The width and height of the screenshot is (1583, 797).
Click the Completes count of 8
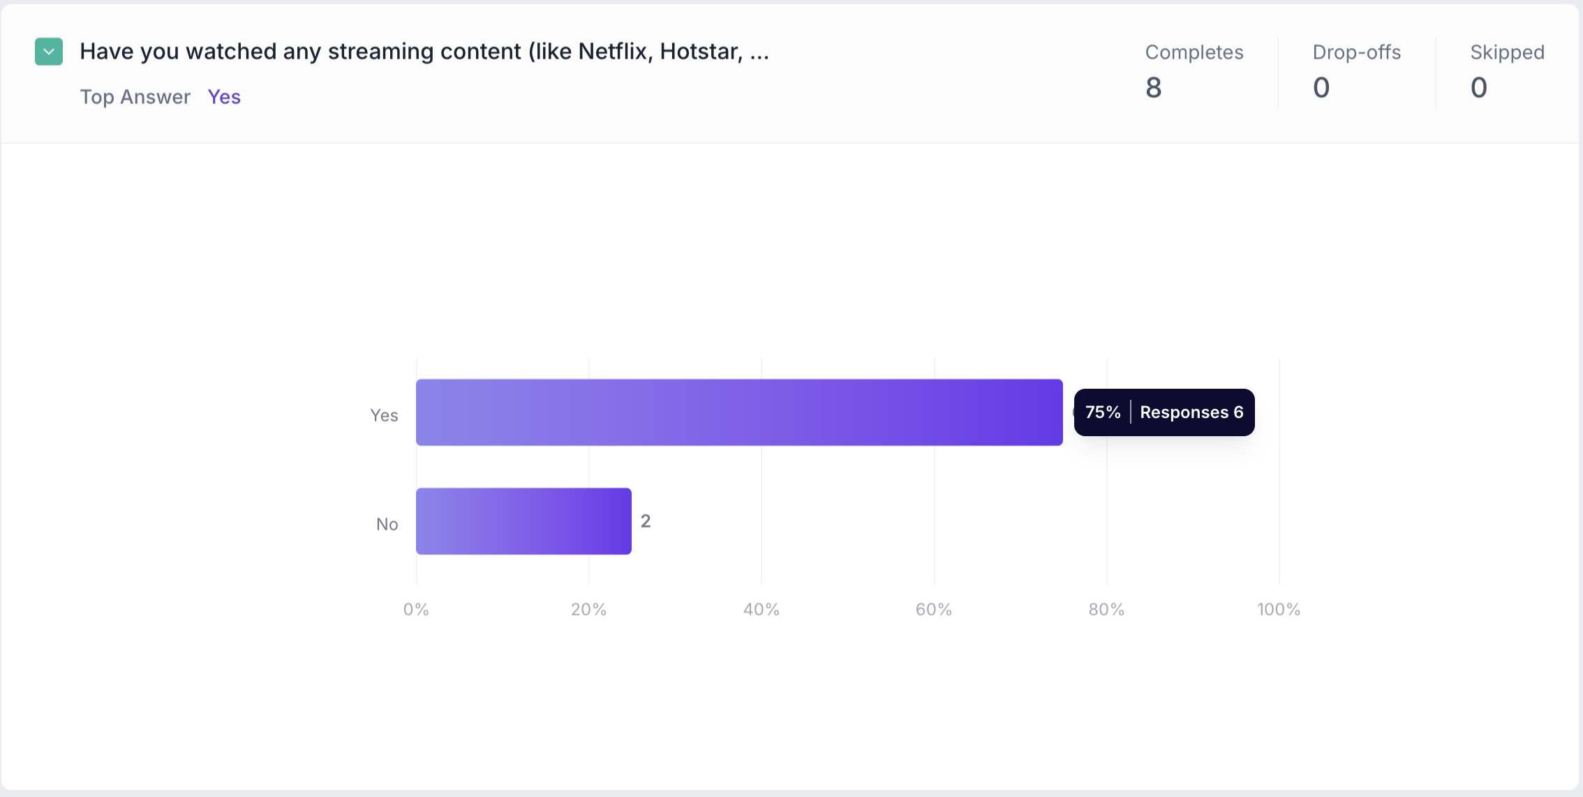tap(1153, 88)
